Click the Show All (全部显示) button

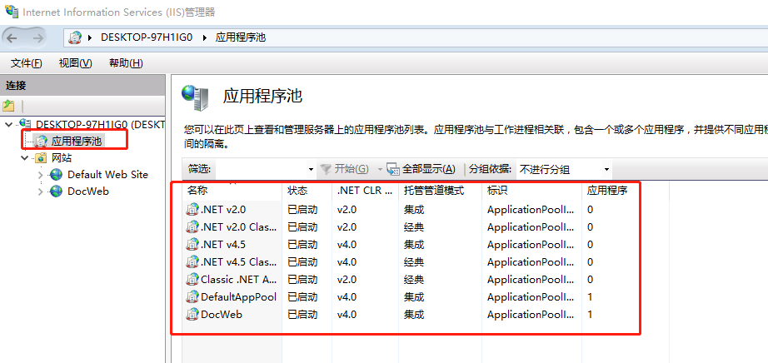tap(421, 170)
